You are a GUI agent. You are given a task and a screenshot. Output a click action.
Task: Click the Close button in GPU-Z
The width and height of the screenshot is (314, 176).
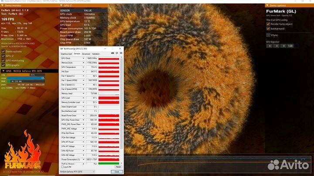click(117, 172)
